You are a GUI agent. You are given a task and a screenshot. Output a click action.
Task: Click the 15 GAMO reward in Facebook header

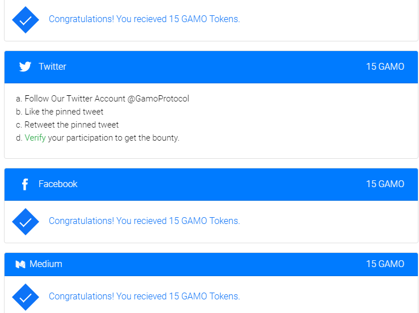(385, 184)
